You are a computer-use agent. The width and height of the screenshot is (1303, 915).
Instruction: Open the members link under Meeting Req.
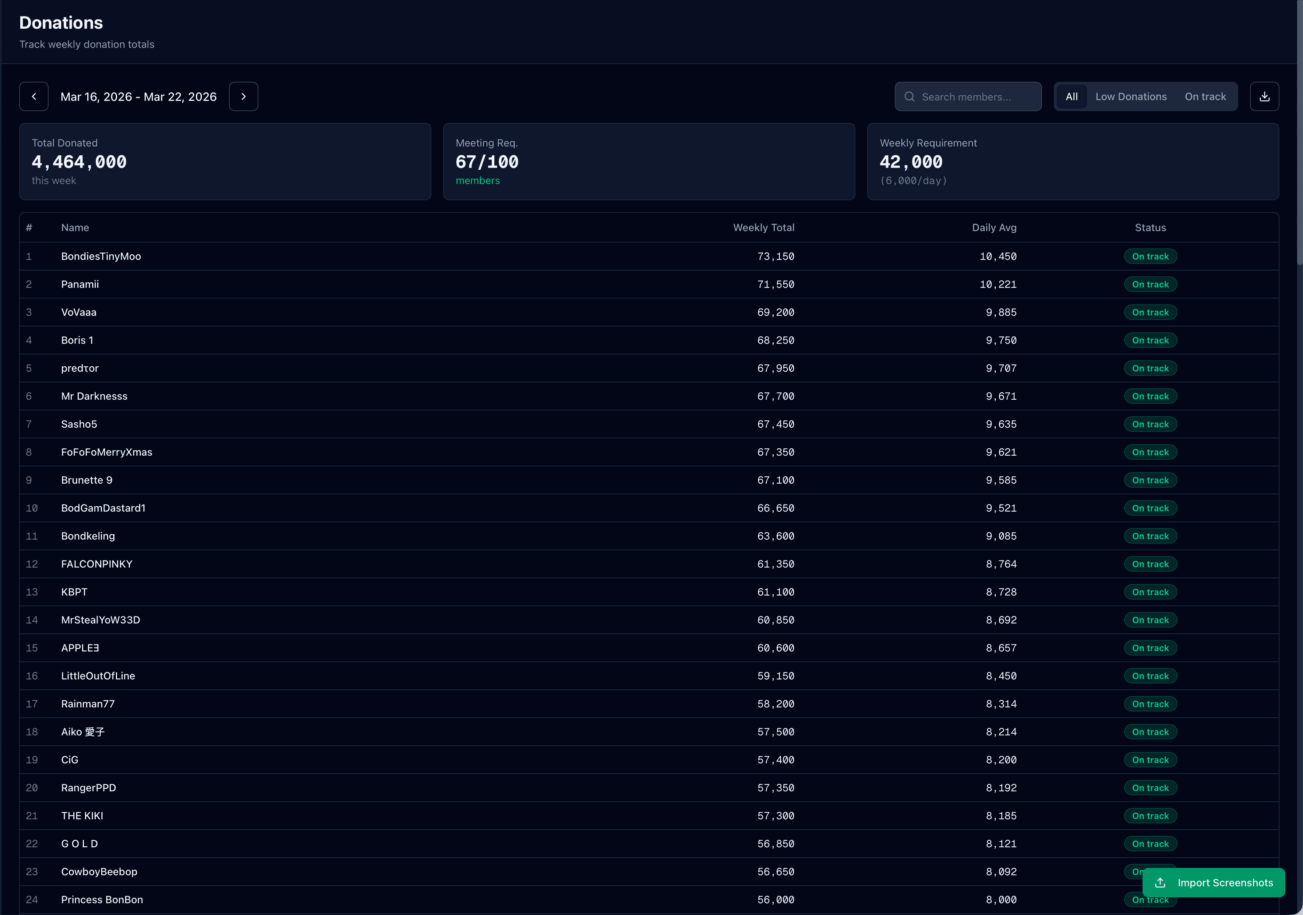(477, 180)
